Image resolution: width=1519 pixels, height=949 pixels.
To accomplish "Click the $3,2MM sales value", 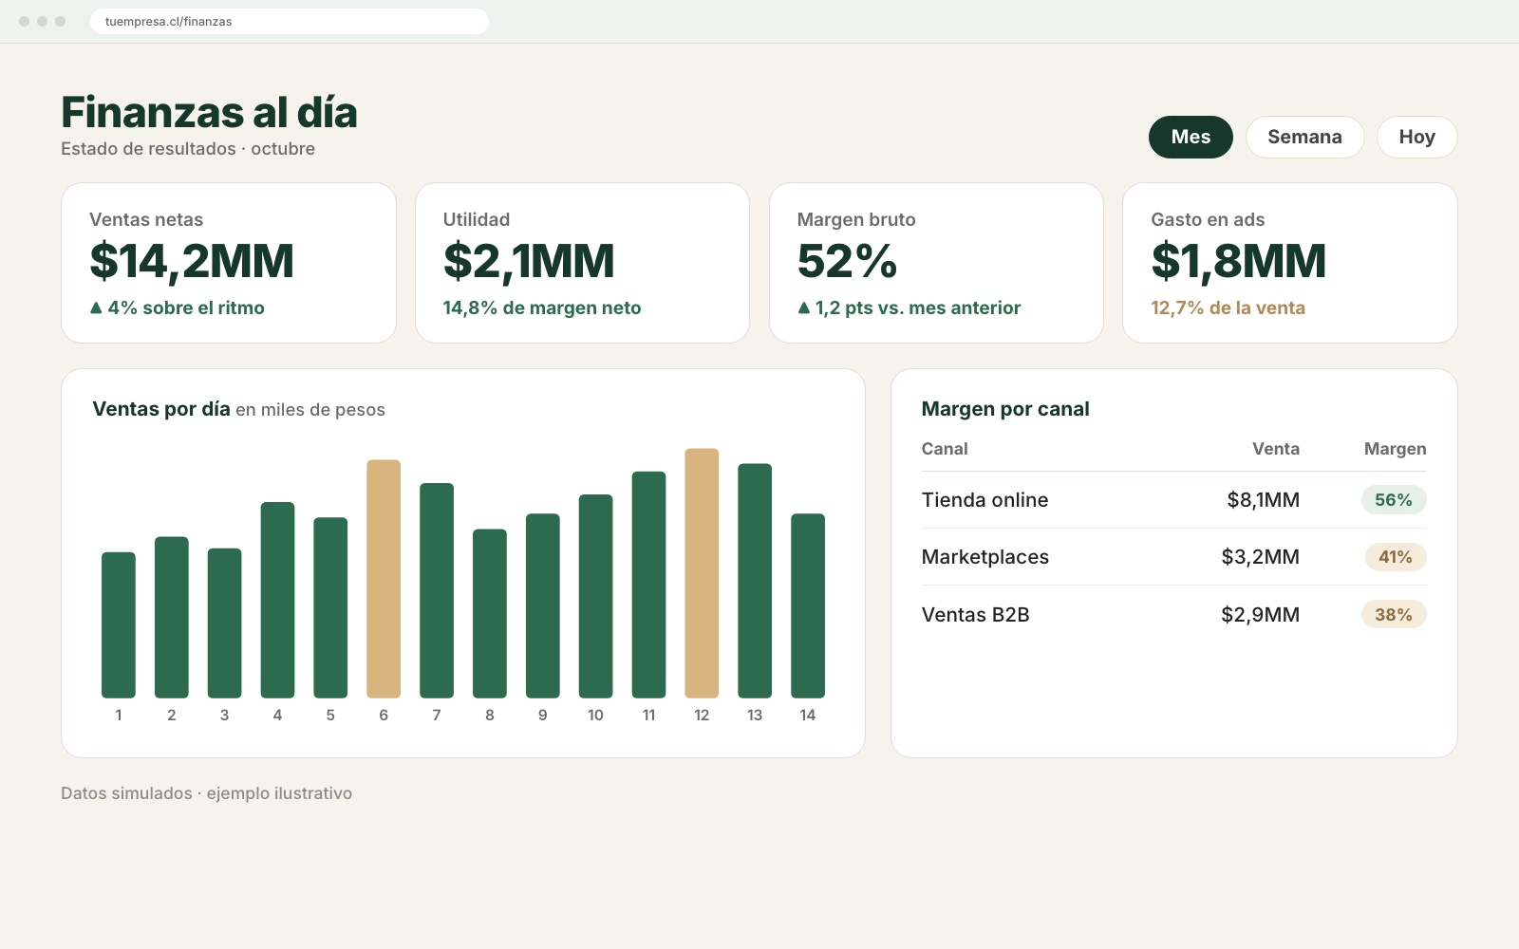I will [x=1260, y=557].
